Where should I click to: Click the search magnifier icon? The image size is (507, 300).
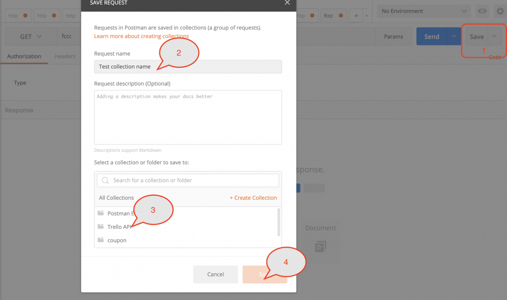(105, 180)
